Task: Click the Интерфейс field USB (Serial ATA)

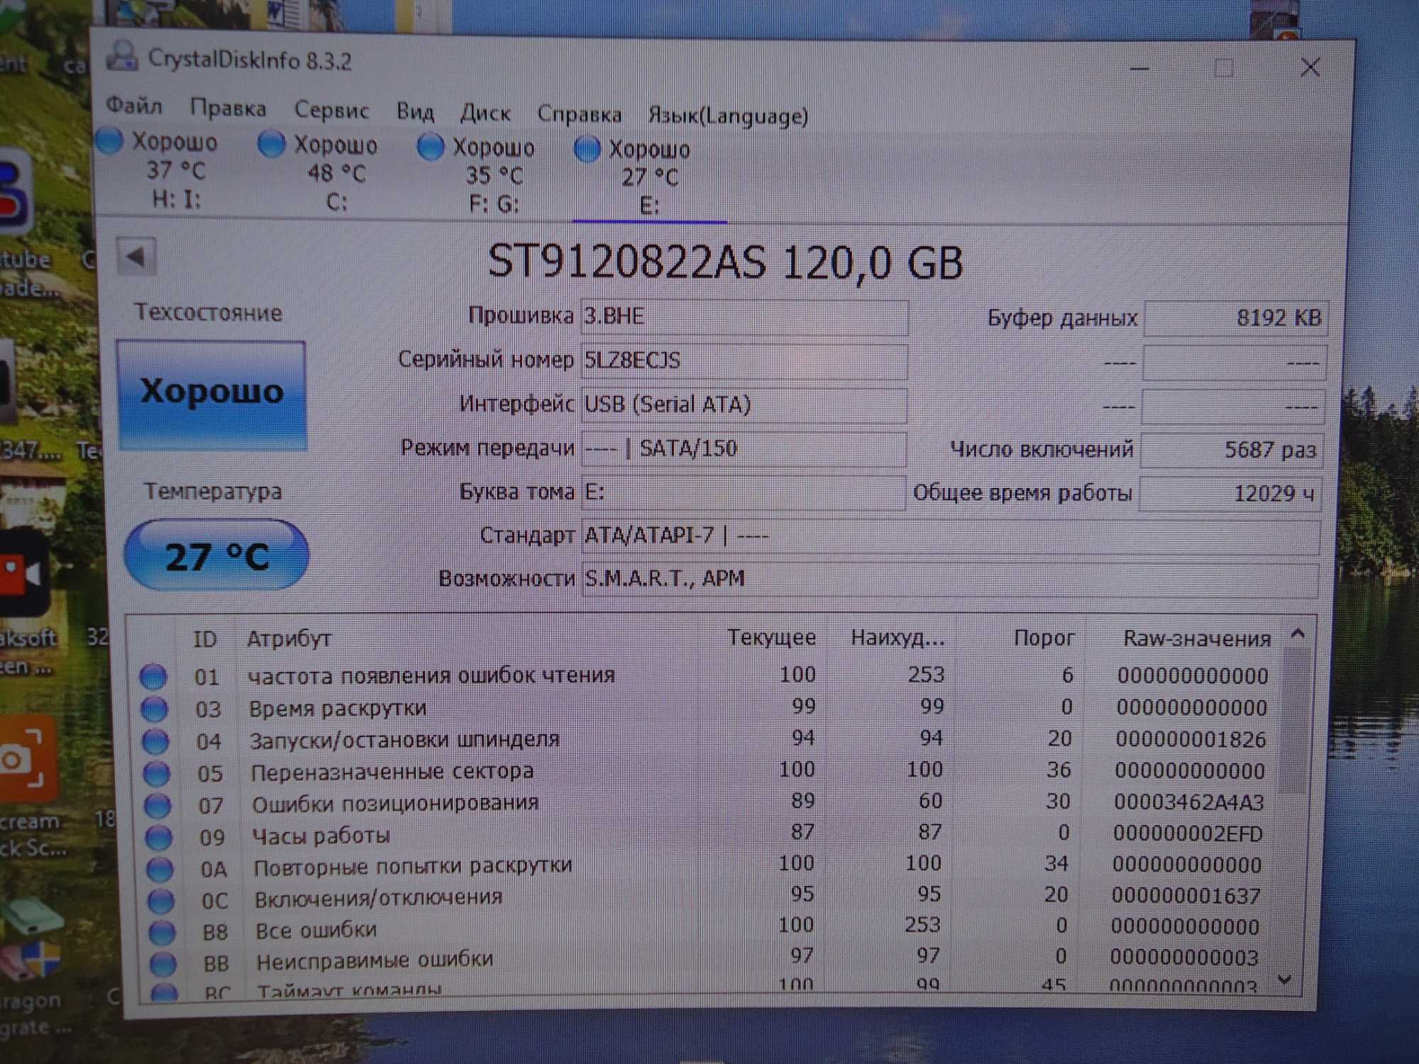Action: click(x=744, y=404)
